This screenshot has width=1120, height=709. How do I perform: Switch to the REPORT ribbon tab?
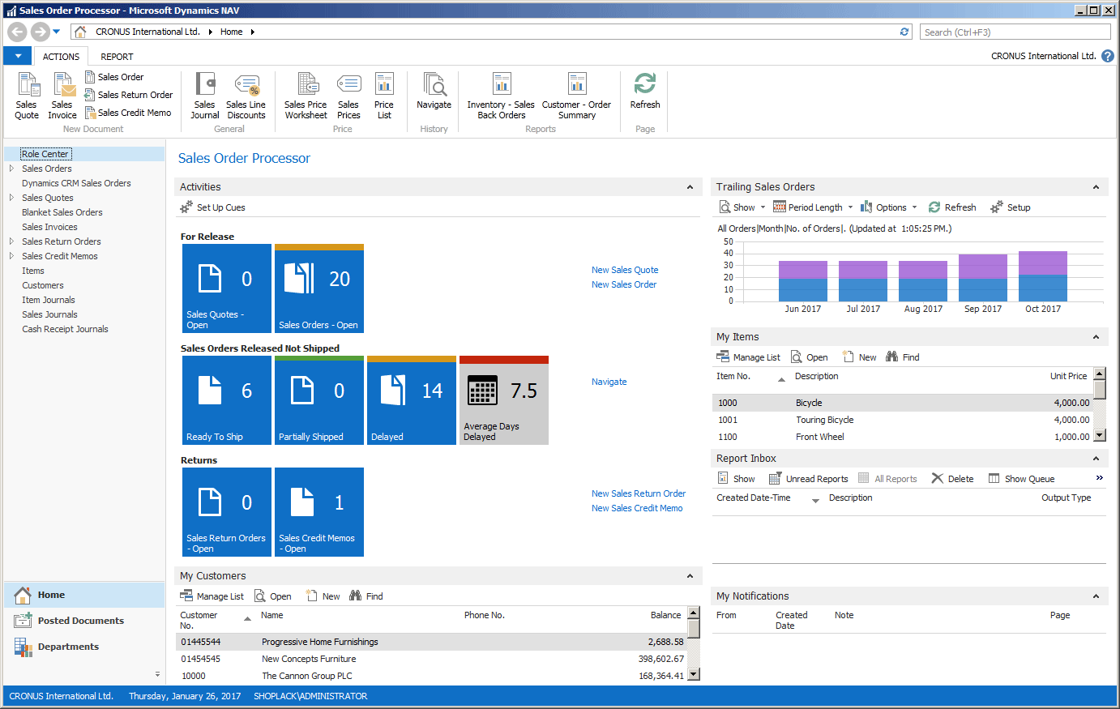point(117,57)
